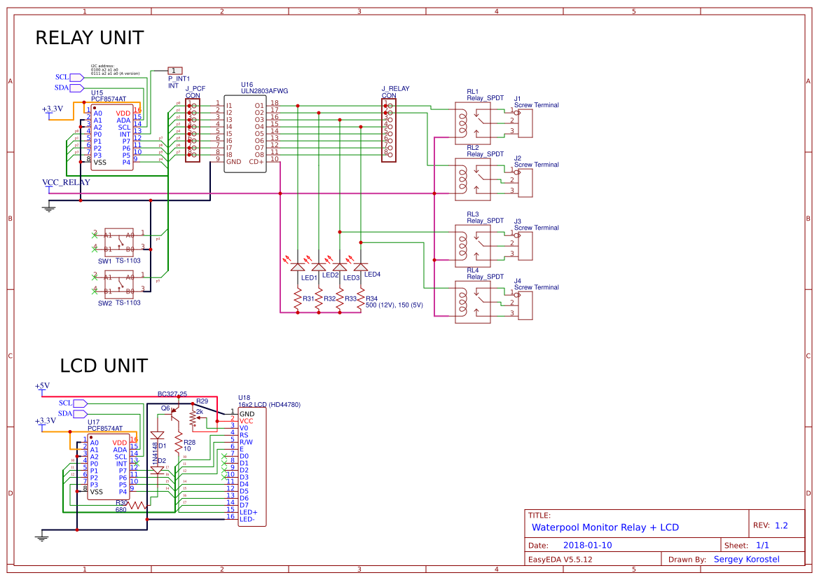The height and width of the screenshot is (580, 819).
Task: Select the U15 PCF8574AT chip symbol
Action: [112, 137]
